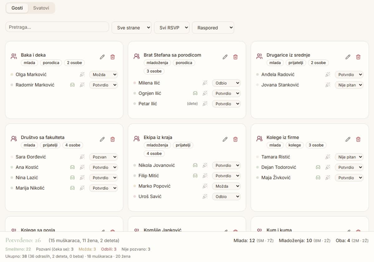Toggle the party popper for Tamara Ristić
The width and height of the screenshot is (374, 262).
(x=328, y=157)
